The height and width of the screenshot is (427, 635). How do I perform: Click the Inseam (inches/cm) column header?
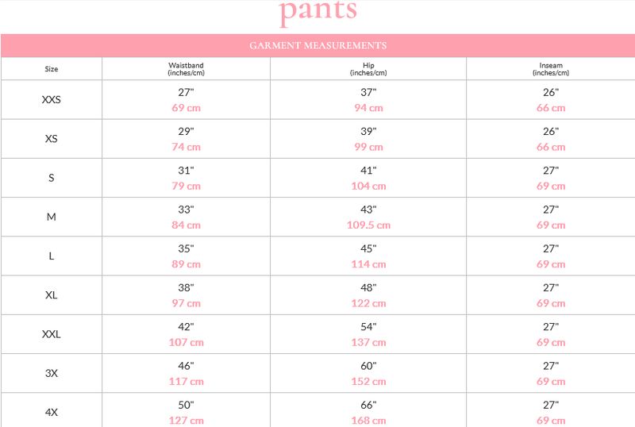click(551, 69)
